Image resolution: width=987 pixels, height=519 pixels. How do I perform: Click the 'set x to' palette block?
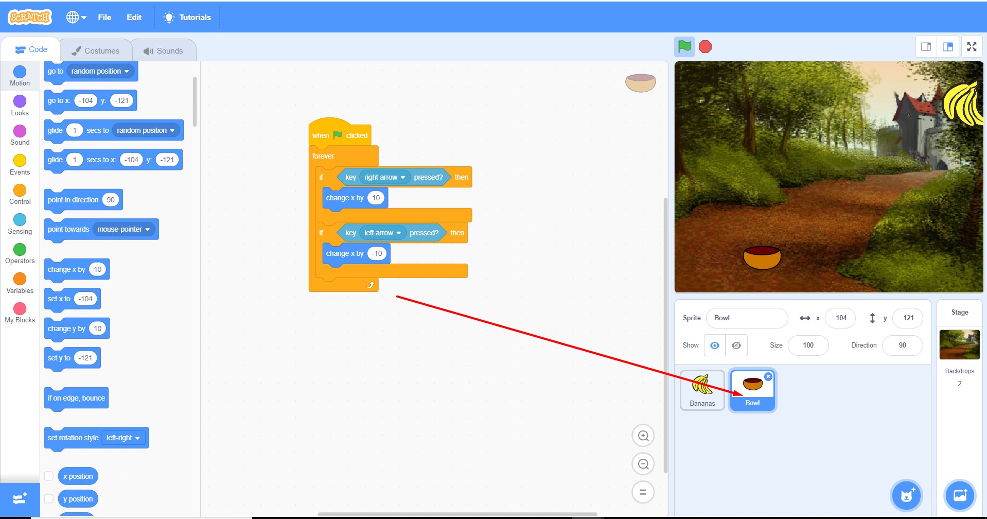click(72, 299)
